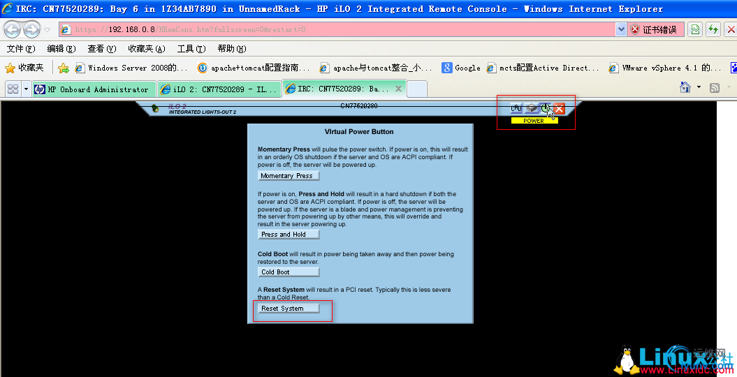Refresh the page with green arrows icon
Image resolution: width=737 pixels, height=377 pixels.
point(713,29)
